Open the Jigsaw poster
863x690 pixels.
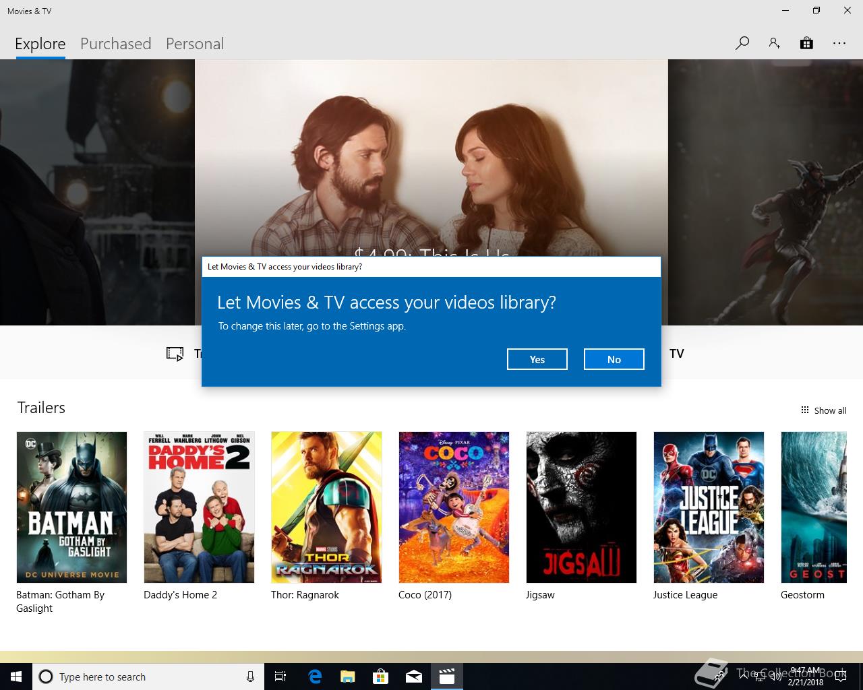click(x=581, y=507)
